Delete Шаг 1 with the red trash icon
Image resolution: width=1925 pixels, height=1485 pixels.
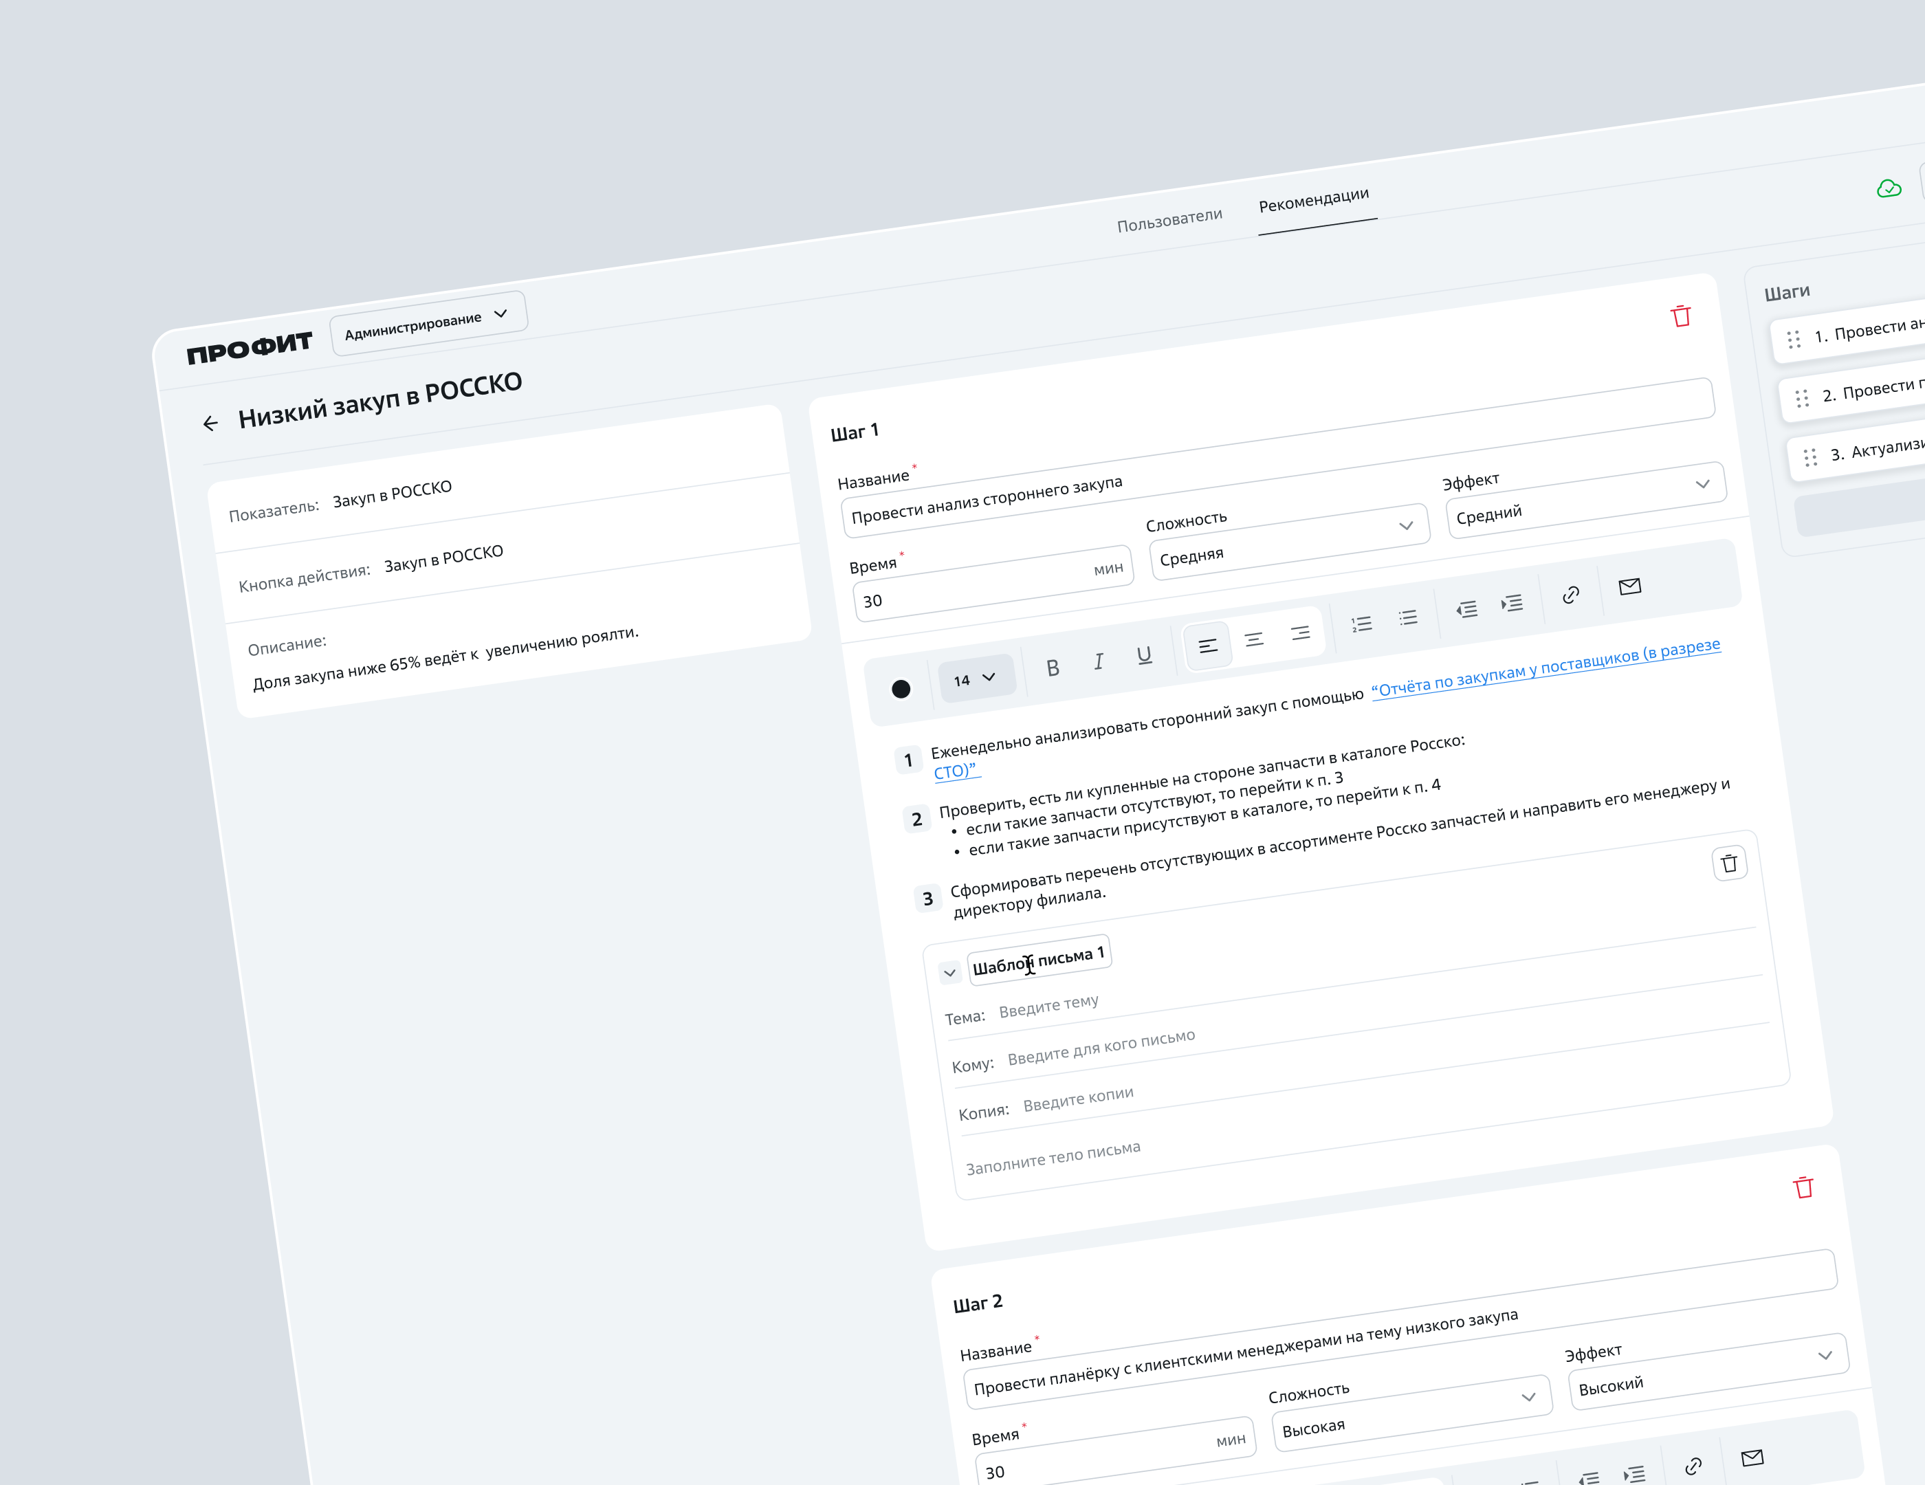tap(1681, 316)
